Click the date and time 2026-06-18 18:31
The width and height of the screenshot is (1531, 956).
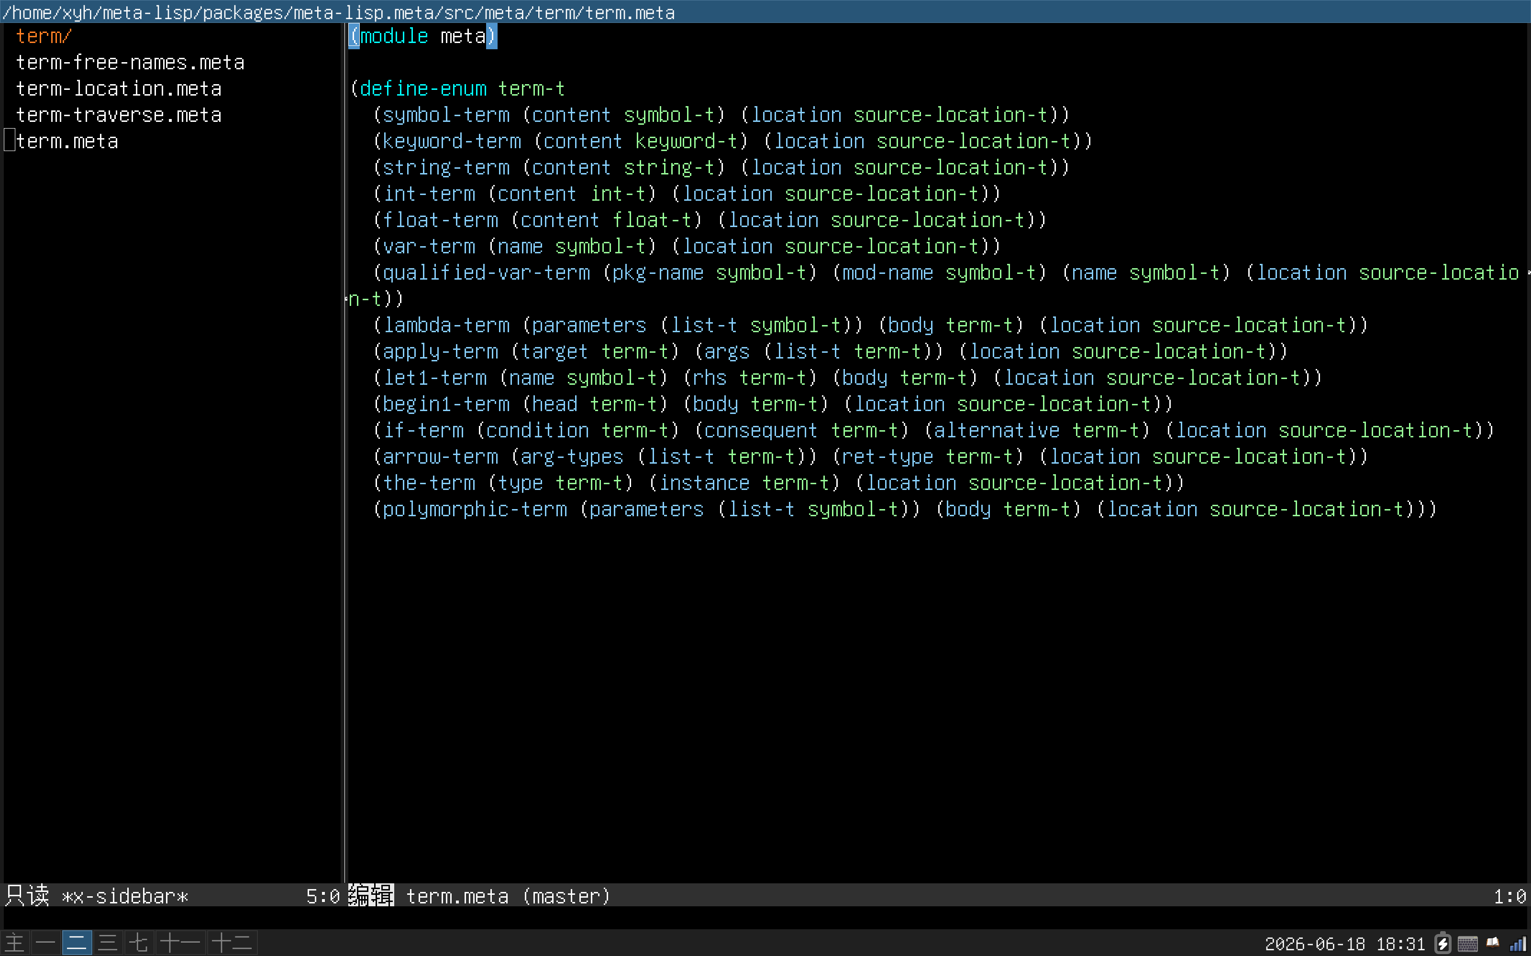[x=1344, y=944]
